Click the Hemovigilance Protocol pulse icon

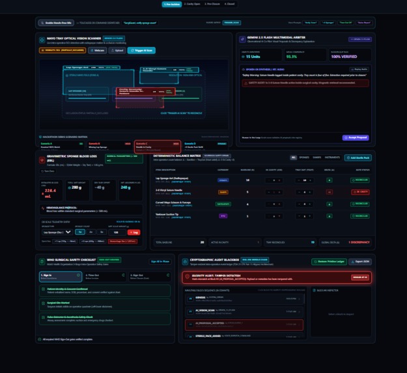click(x=43, y=208)
